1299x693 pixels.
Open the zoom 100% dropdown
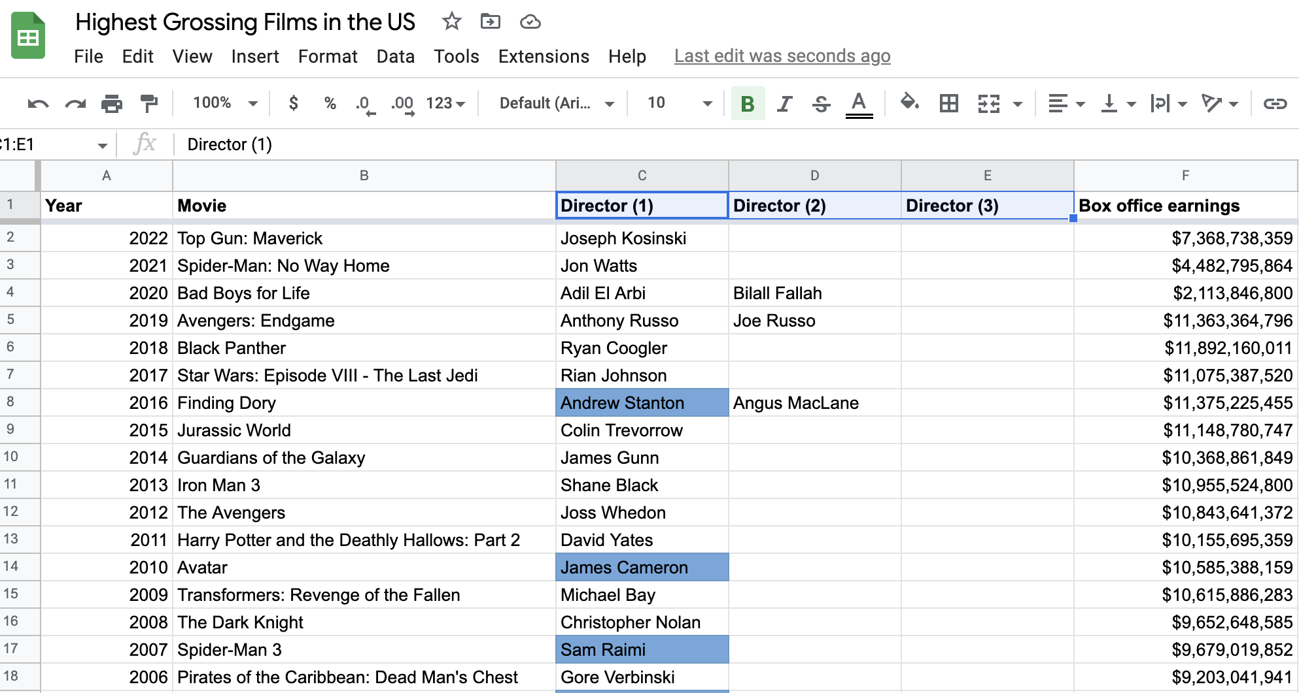[225, 103]
